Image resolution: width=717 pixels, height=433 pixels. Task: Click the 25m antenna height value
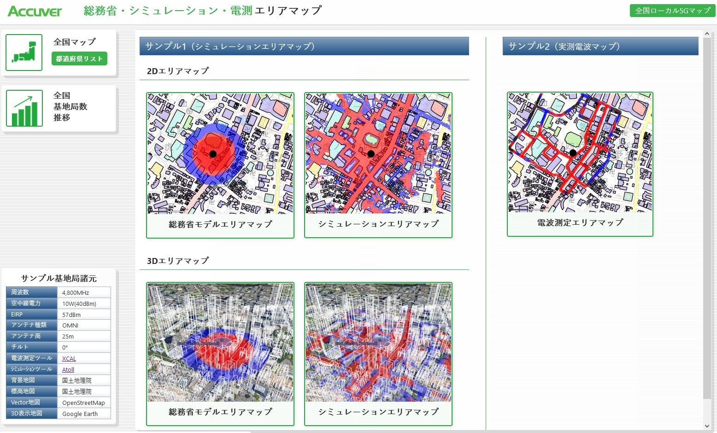68,336
